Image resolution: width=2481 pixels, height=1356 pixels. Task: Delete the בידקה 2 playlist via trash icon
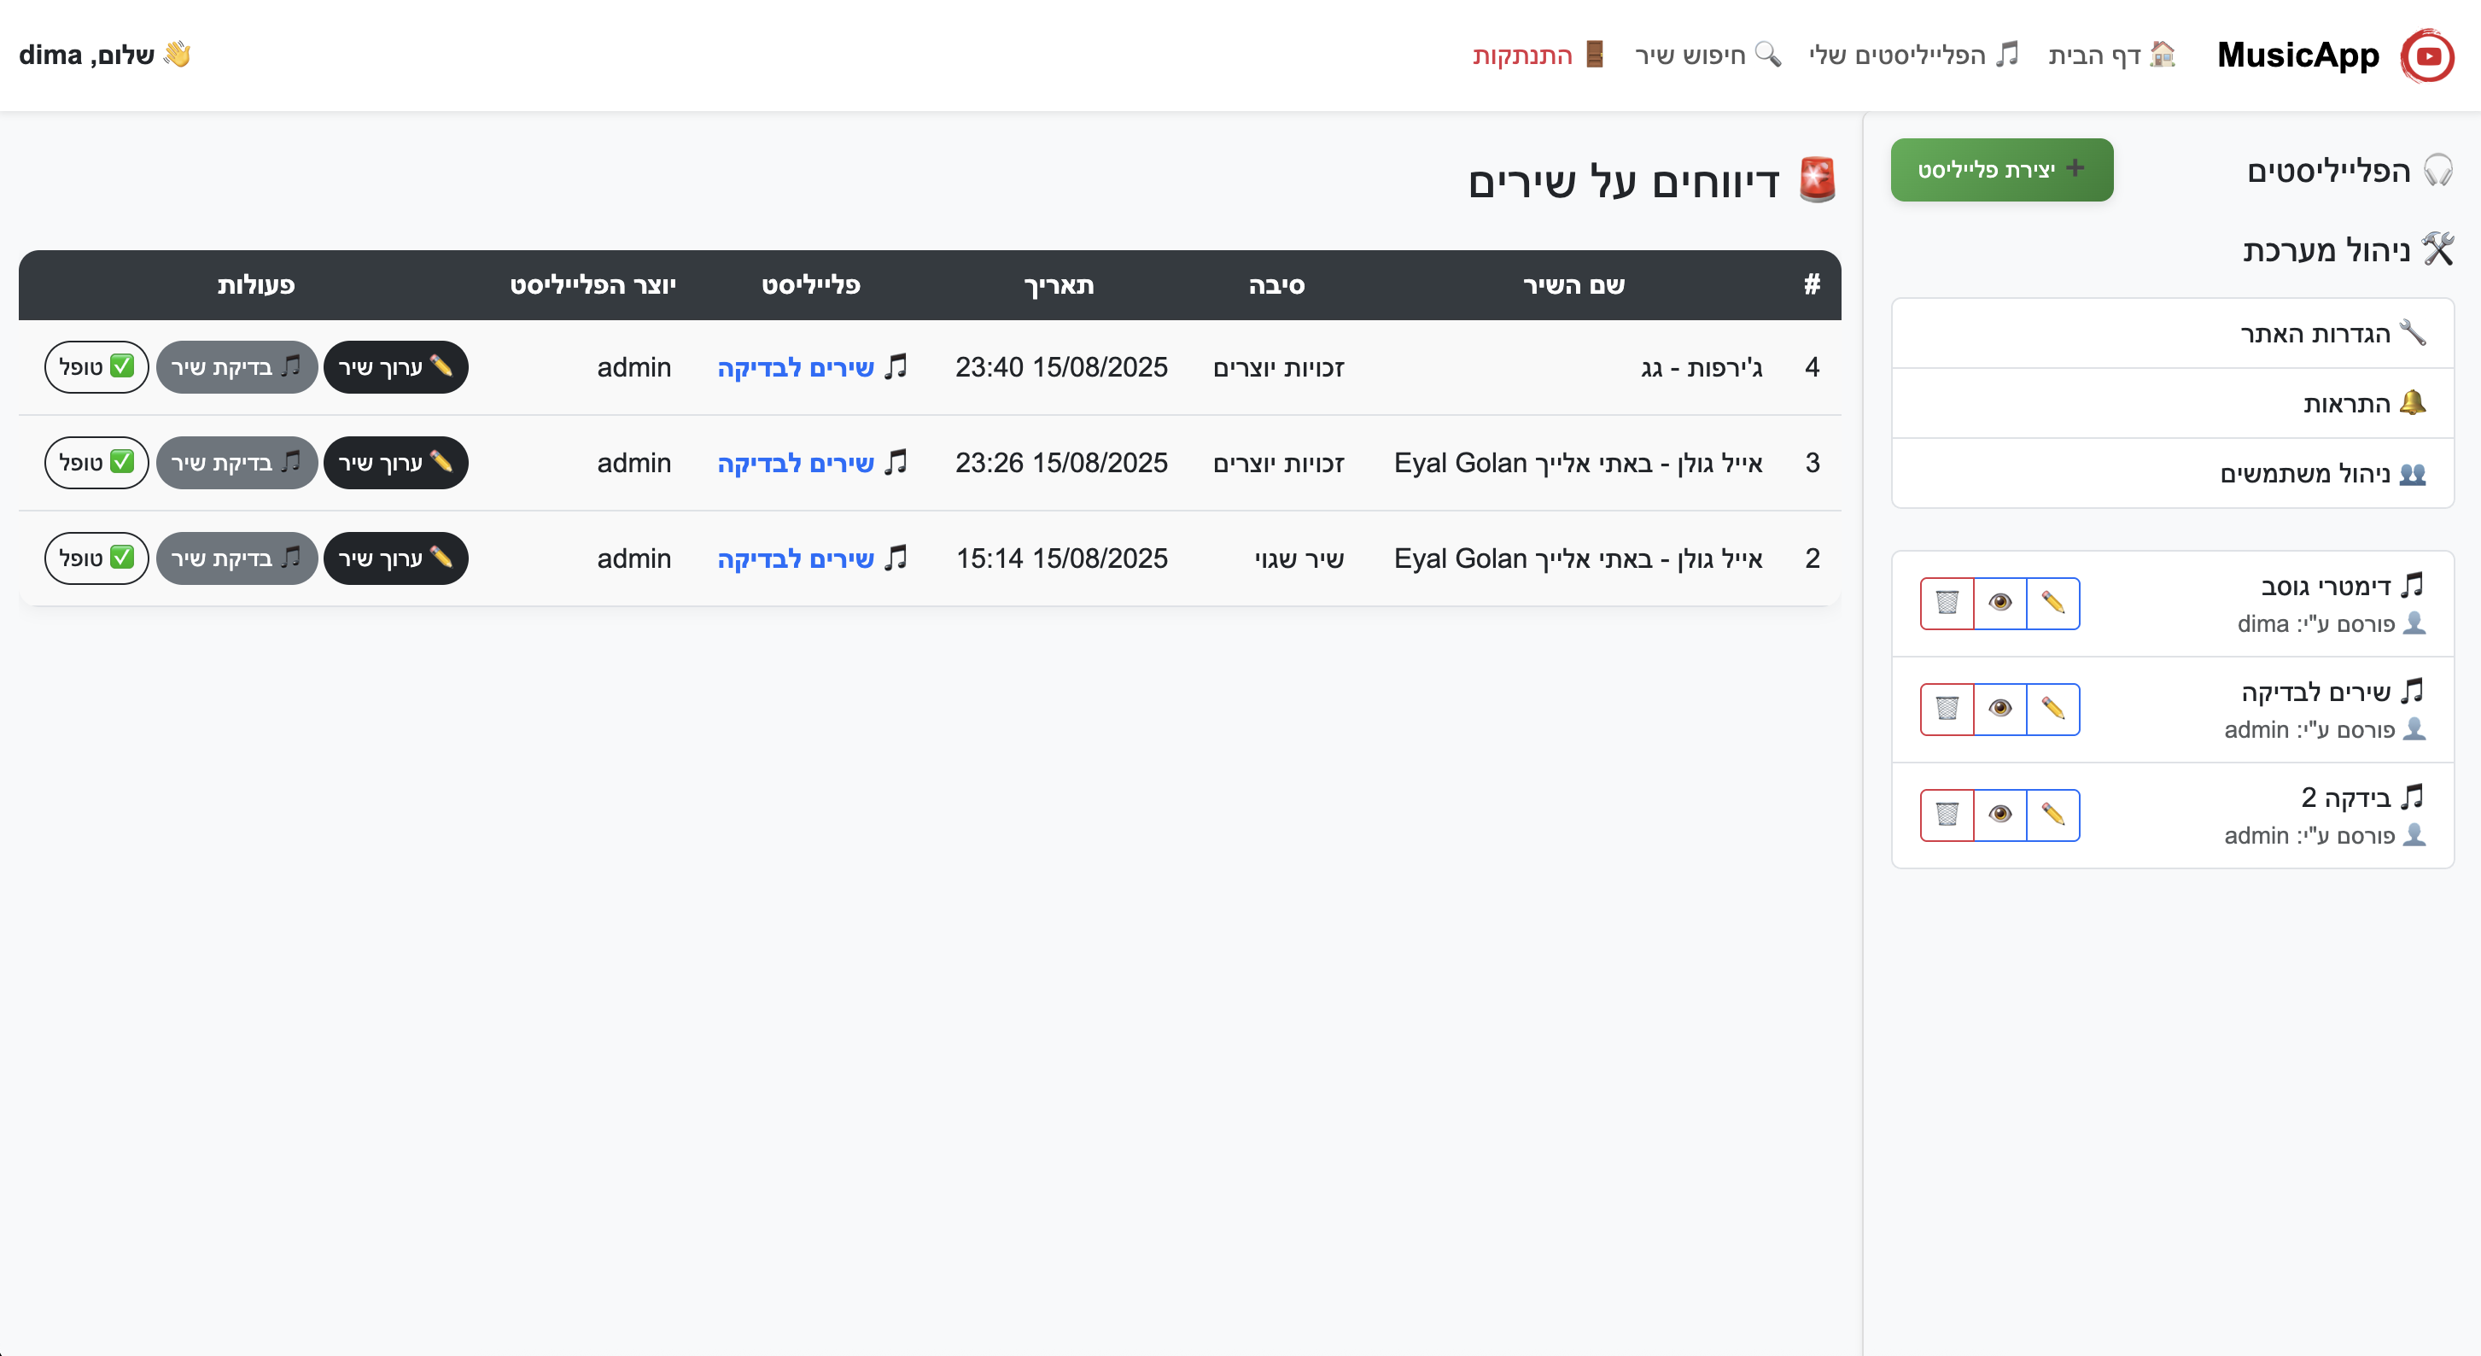1947,815
